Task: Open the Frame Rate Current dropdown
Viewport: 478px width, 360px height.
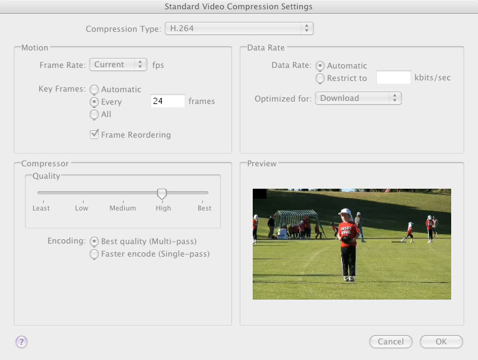Action: 118,65
